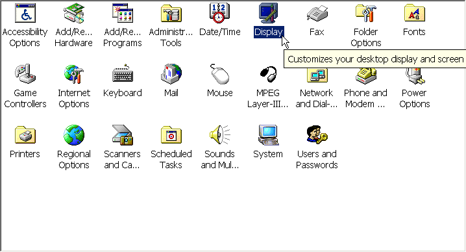The image size is (466, 252).
Task: Click the 'Internet Options' text label
Action: 74,99
